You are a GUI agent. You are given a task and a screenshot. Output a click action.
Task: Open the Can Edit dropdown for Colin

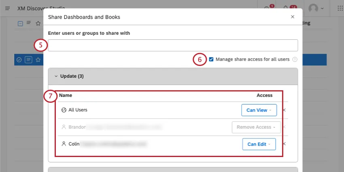pyautogui.click(x=259, y=144)
